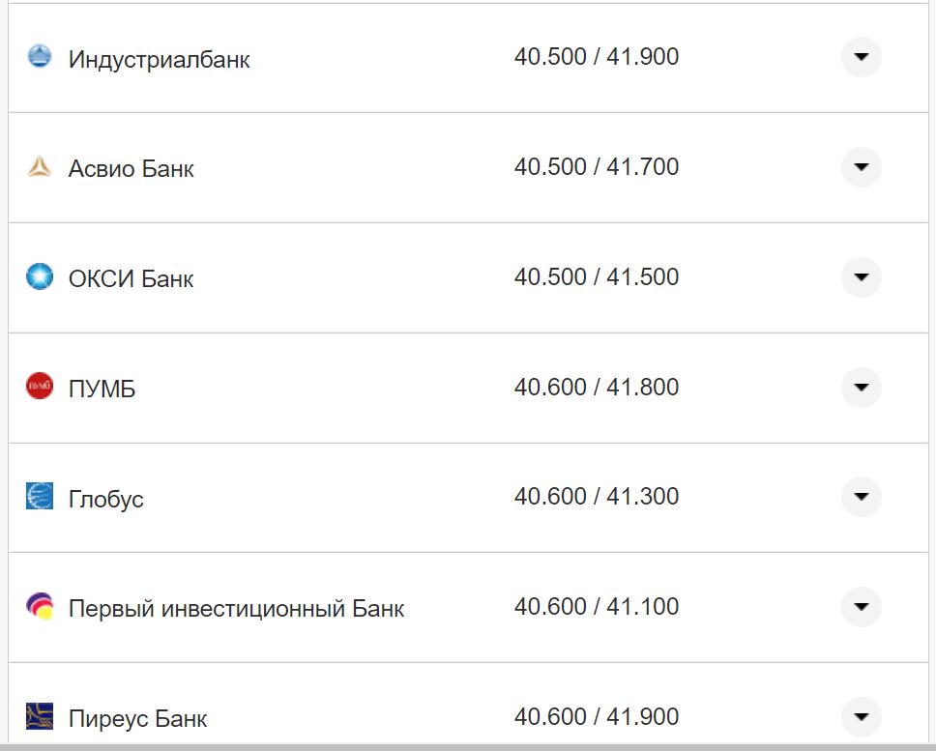The image size is (936, 751).
Task: Expand details for Первый инвестиционный Банк
Action: click(860, 608)
